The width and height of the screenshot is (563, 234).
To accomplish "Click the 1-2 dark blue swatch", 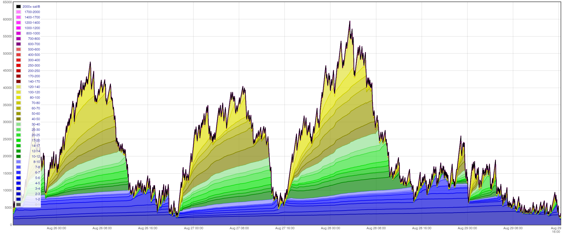I will point(18,199).
